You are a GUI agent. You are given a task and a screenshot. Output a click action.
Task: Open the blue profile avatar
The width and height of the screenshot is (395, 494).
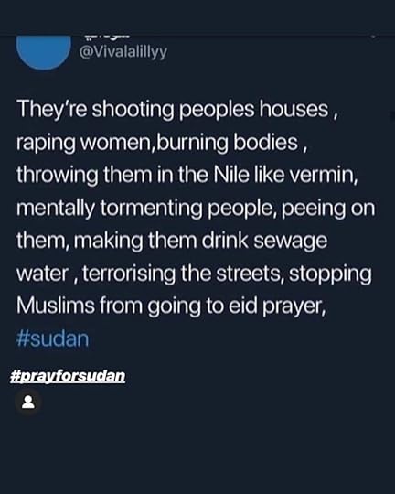point(44,51)
